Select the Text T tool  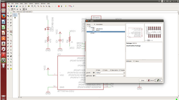[11, 50]
